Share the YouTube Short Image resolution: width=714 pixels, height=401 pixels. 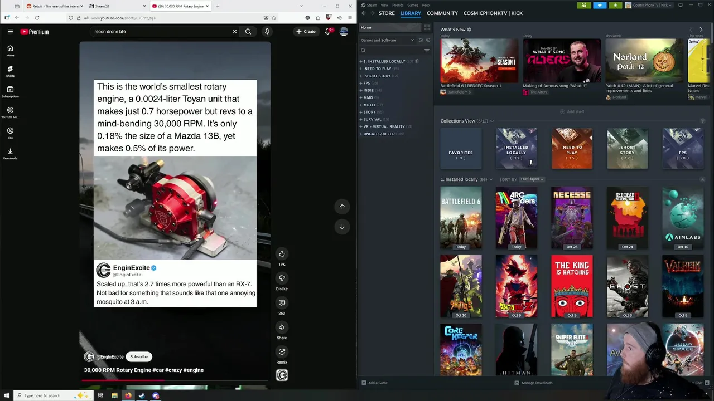pos(282,327)
